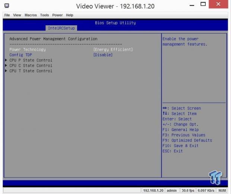Click the Video Viewer app icon in title bar
The width and height of the screenshot is (231, 194).
[x=7, y=6]
